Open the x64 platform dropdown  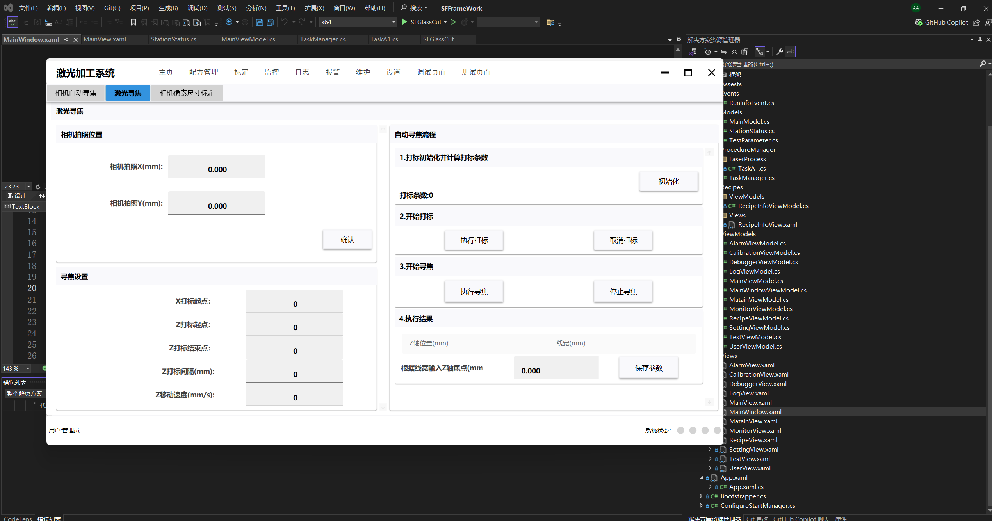coord(394,22)
